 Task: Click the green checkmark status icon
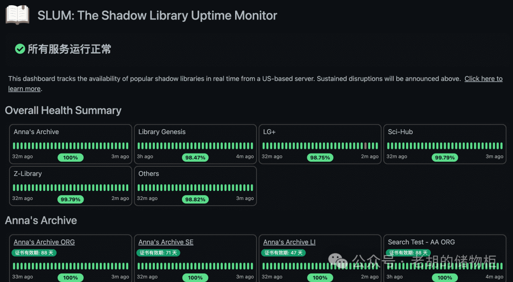tap(20, 49)
